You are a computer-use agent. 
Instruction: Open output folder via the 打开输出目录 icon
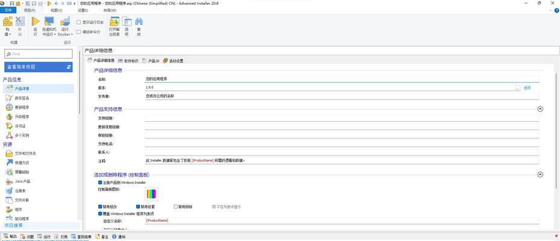pyautogui.click(x=115, y=22)
